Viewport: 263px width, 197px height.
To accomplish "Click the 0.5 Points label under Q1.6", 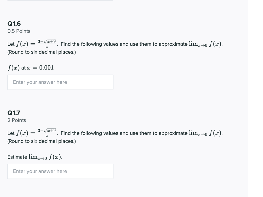I will [x=19, y=31].
